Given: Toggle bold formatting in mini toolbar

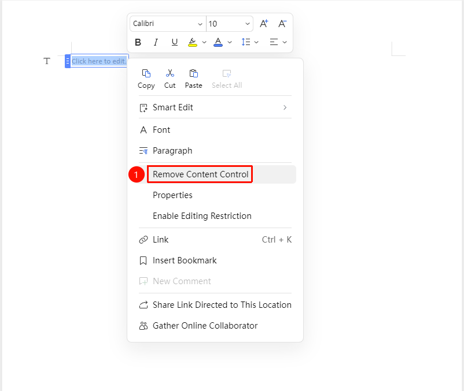Looking at the screenshot, I should pos(138,42).
